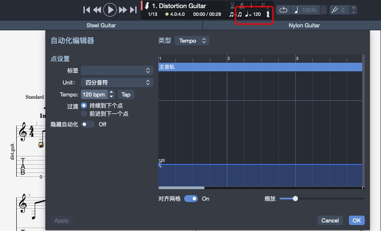Select the 持续到下个点 radio option
Viewport: 381px width, 231px height.
[x=84, y=105]
